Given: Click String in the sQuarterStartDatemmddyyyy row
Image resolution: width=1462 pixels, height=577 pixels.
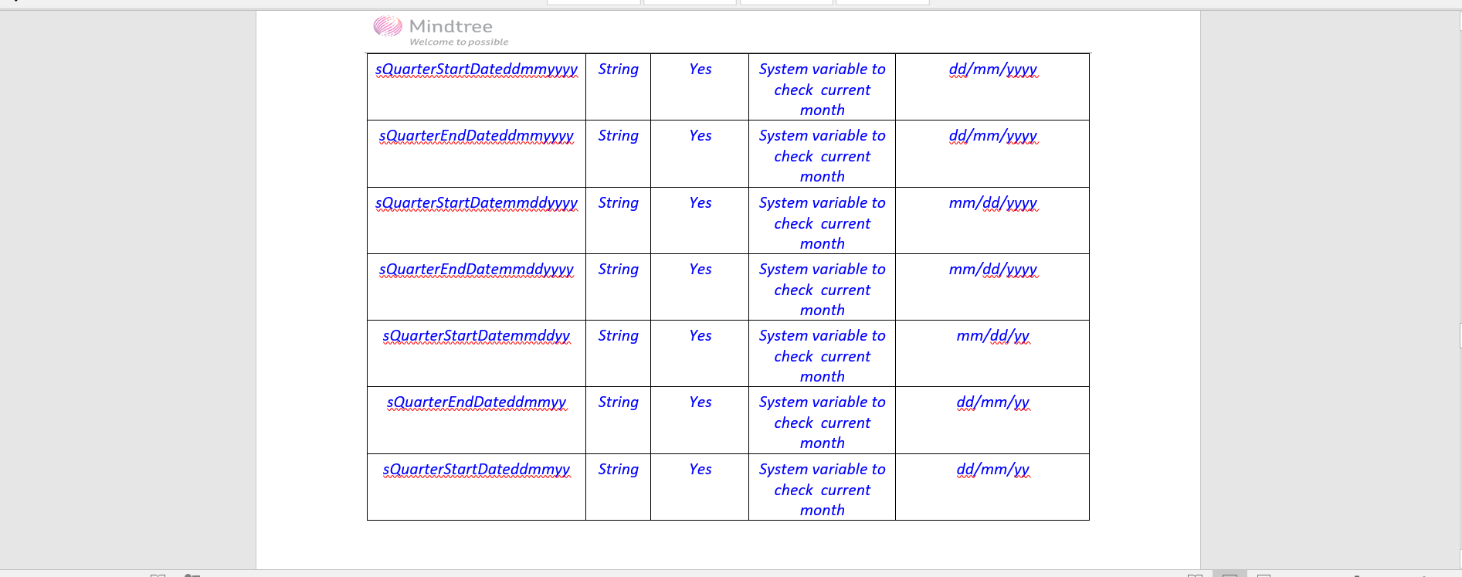Looking at the screenshot, I should click(x=618, y=203).
